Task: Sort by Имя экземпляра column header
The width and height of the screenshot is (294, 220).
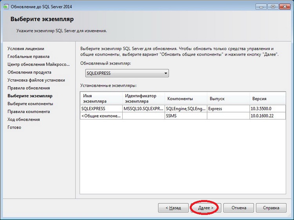Action: (x=101, y=98)
